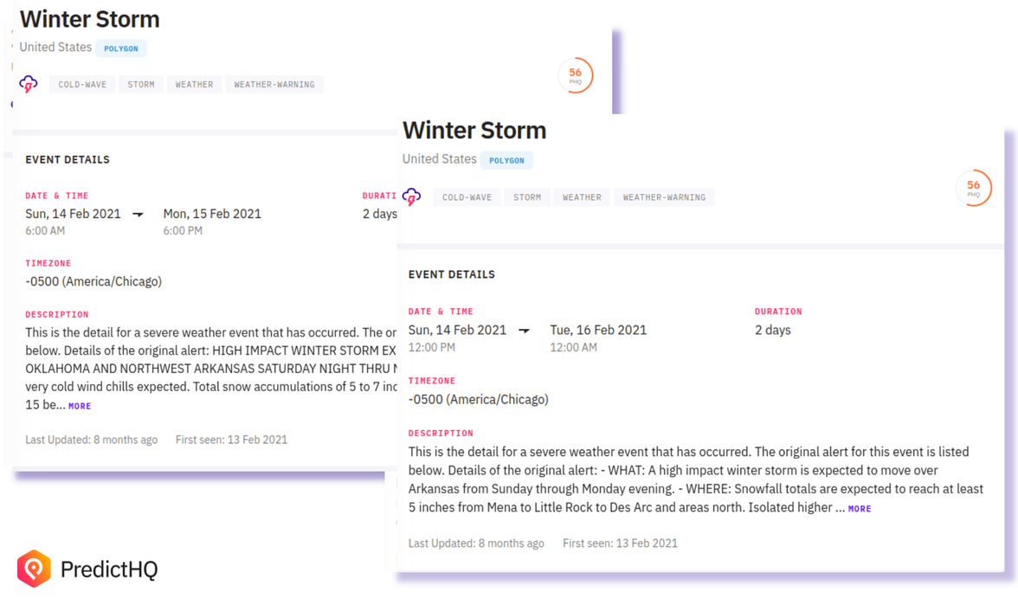This screenshot has width=1018, height=611.
Task: Click the weather icon on the topmost cropped card
Action: 29,84
